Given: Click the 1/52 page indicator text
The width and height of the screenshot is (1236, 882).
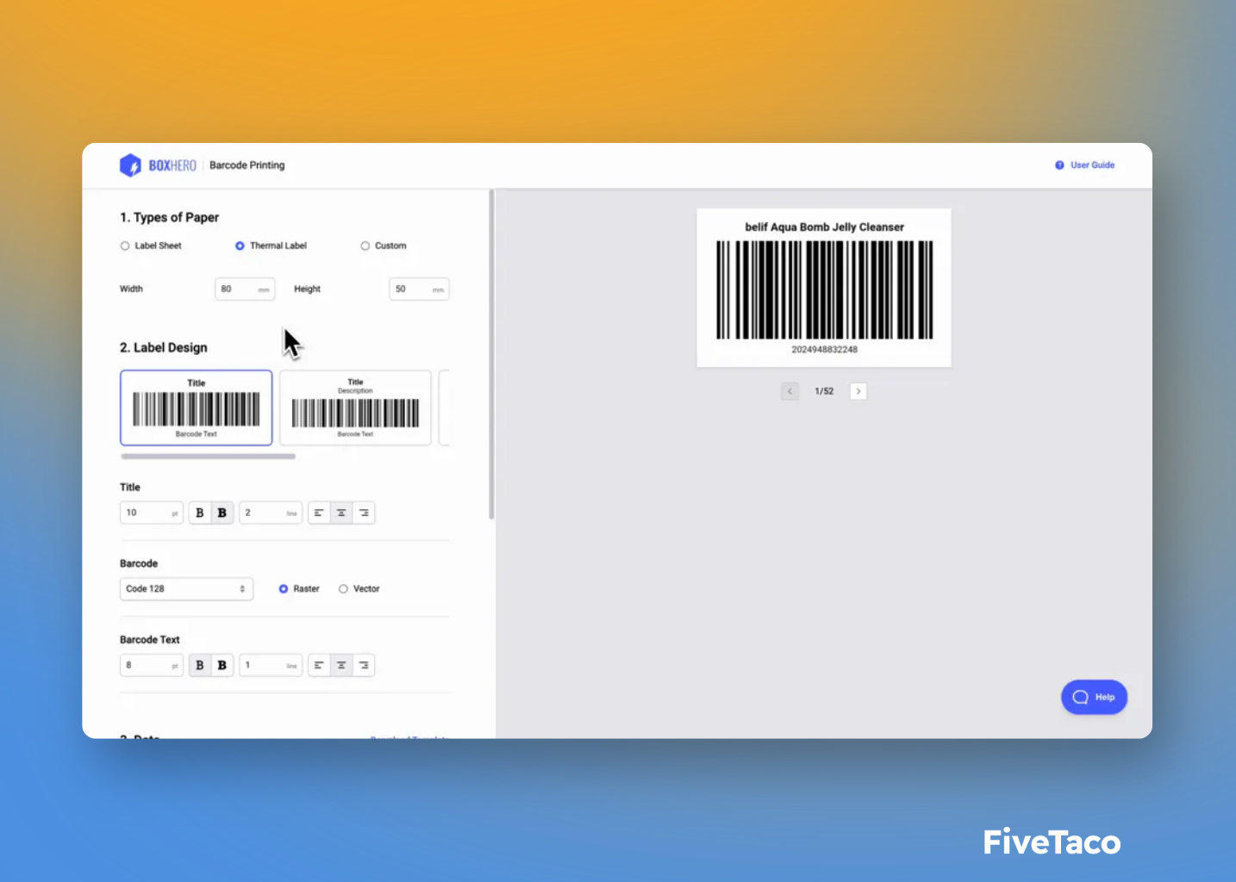Looking at the screenshot, I should [824, 391].
